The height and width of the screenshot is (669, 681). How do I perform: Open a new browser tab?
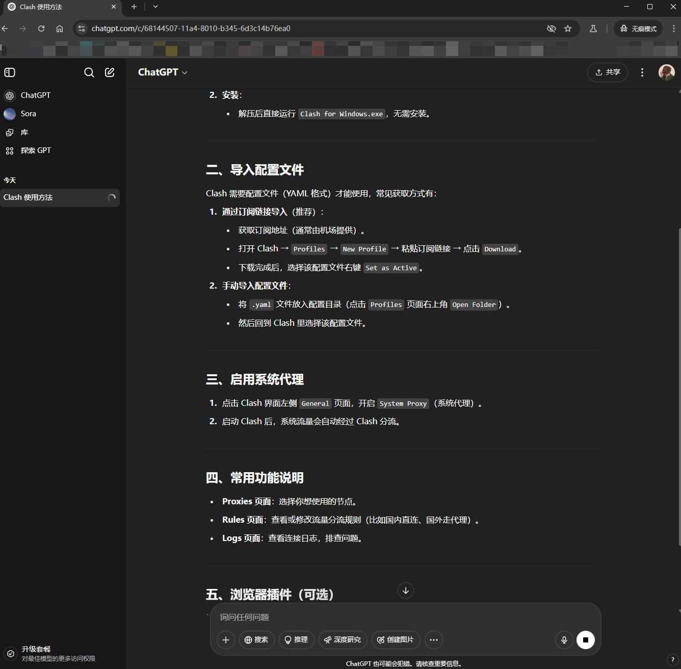point(134,7)
